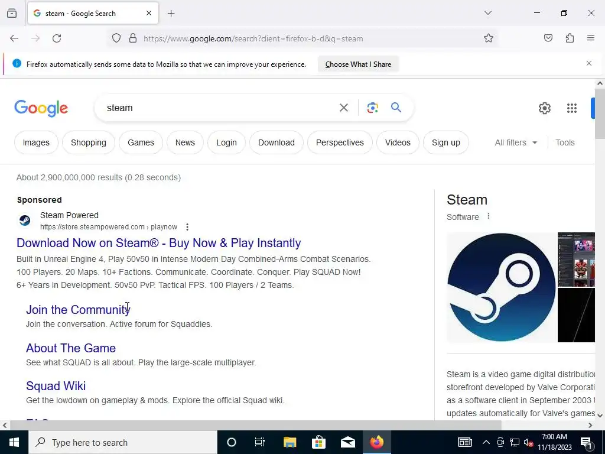Dismiss the Firefox data notification bar
This screenshot has height=454, width=605.
point(589,63)
